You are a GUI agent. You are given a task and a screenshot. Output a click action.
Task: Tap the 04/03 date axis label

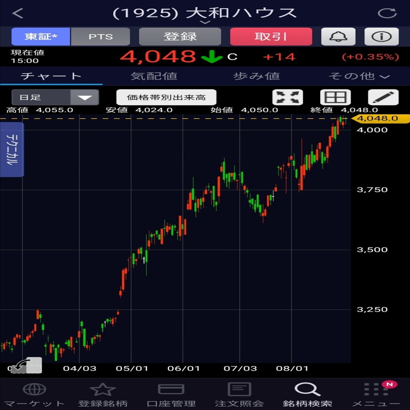click(80, 368)
